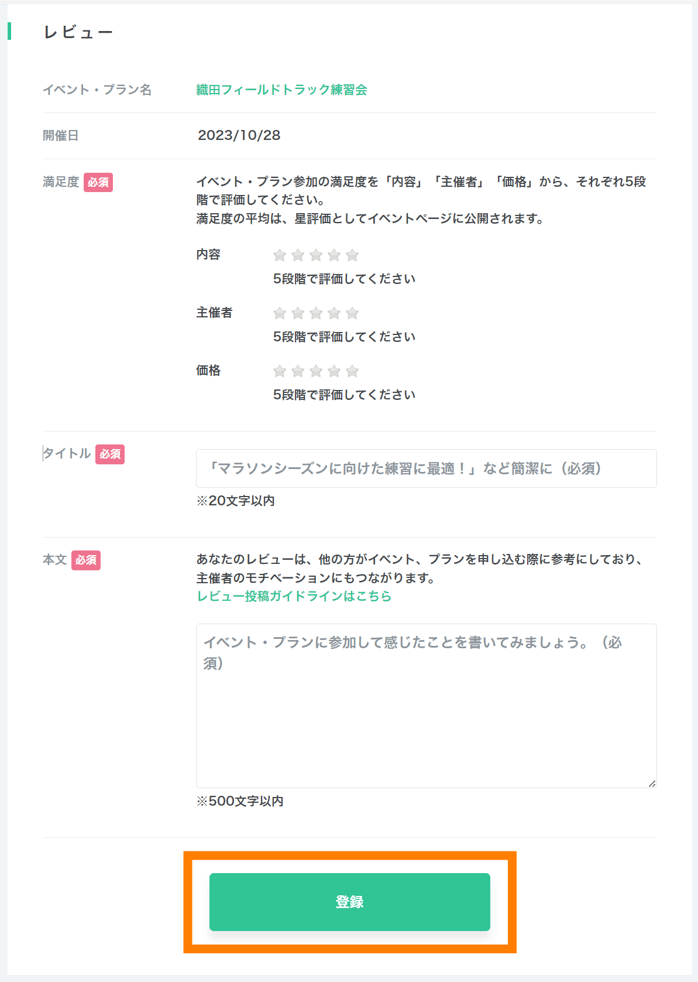Viewport: 698px width, 982px height.
Task: Rate 価格 with the fourth star
Action: tap(334, 371)
